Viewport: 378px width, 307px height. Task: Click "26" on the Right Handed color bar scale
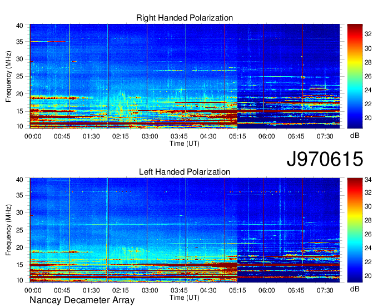tap(368, 76)
